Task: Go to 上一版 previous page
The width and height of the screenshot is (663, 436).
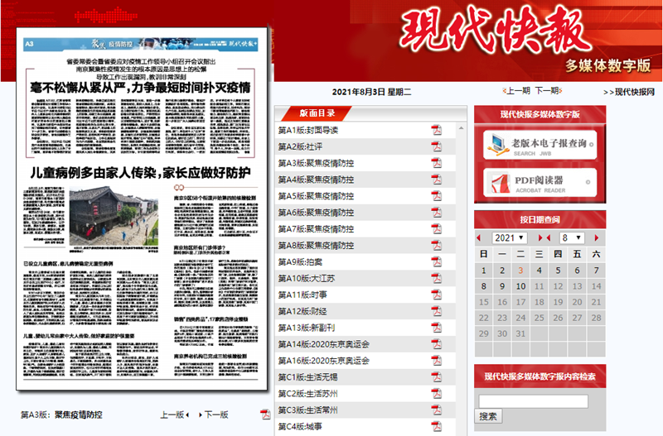Action: pos(174,414)
